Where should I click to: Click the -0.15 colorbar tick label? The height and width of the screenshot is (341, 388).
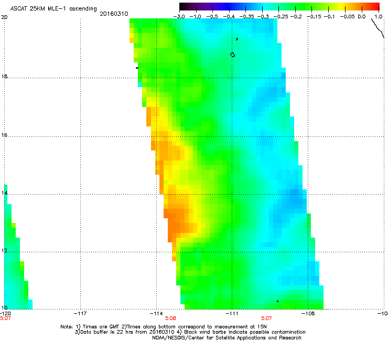tap(314, 17)
